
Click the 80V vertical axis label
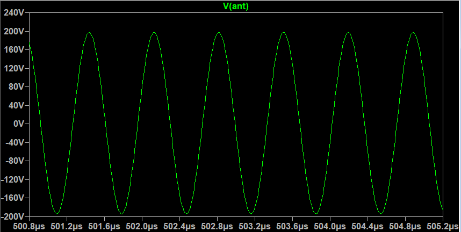[16, 87]
